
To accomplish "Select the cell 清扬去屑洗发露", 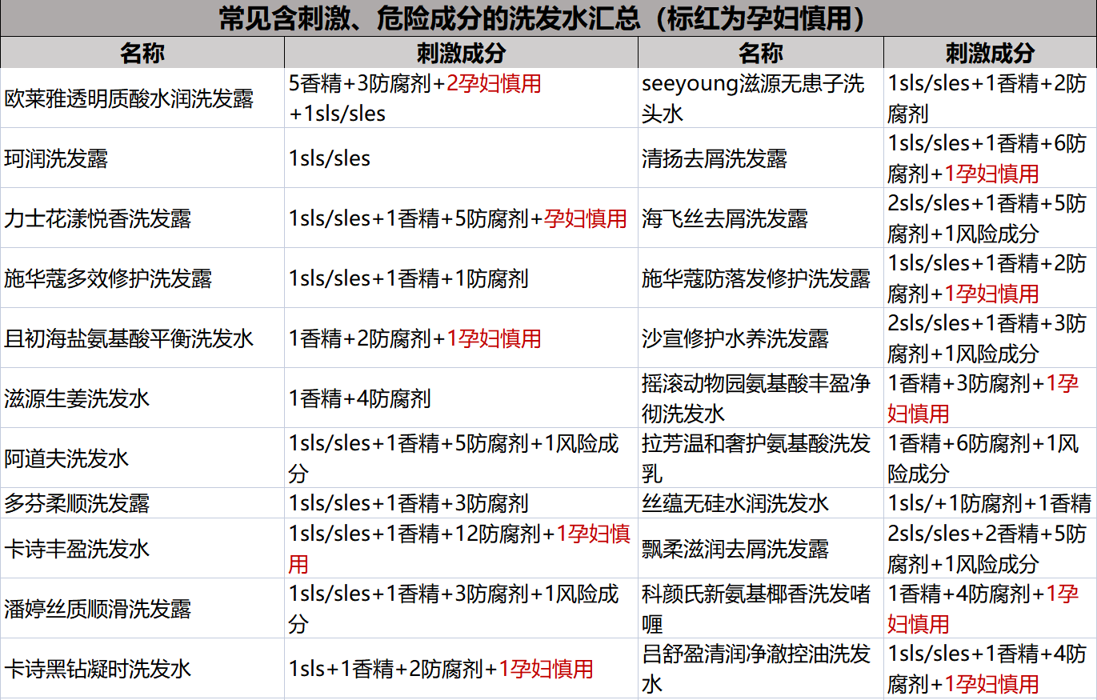I will click(x=761, y=158).
